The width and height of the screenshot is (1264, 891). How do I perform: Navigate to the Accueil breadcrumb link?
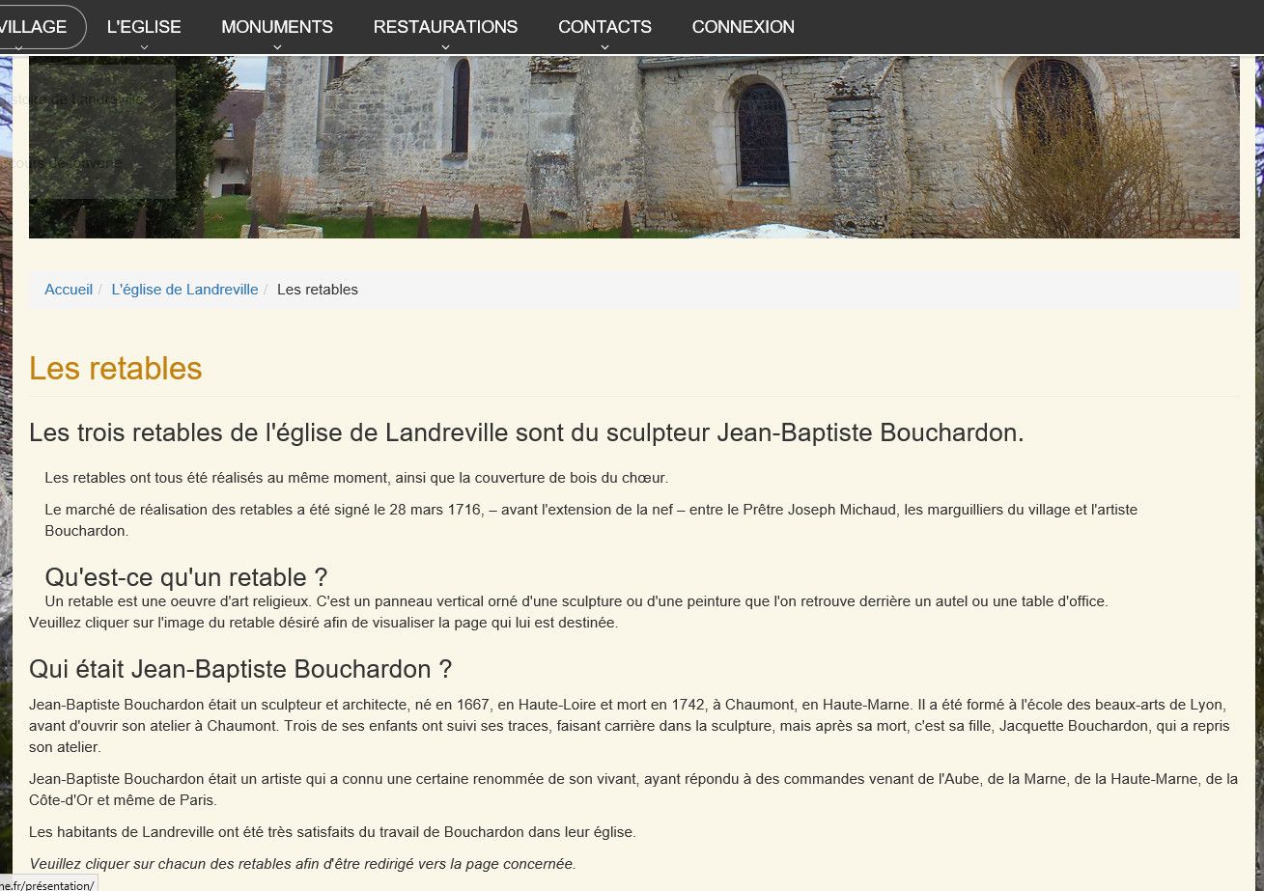pyautogui.click(x=68, y=289)
